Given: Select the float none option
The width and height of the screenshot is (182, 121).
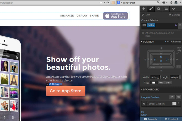Looking at the screenshot, I should coord(154,82).
